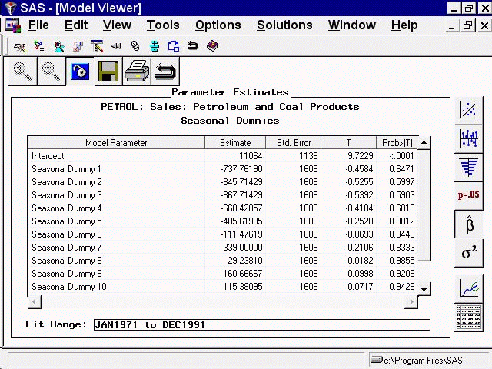492x369 pixels.
Task: Click the table's scroll down arrow
Action: click(424, 289)
